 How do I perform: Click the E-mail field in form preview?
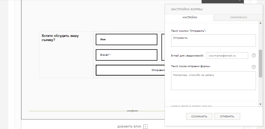coord(126,55)
